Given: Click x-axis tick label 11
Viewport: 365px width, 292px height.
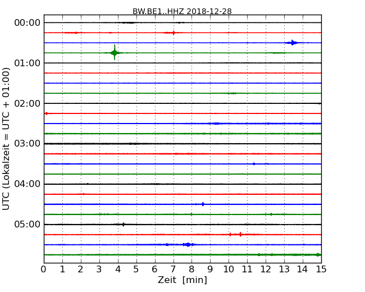Looking at the screenshot, I should click(x=247, y=270).
